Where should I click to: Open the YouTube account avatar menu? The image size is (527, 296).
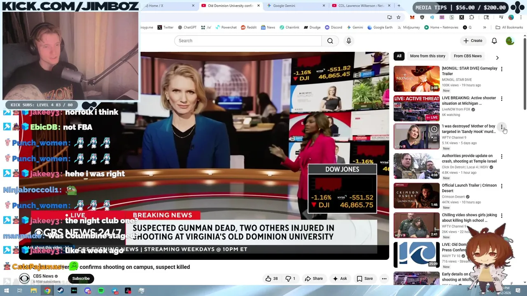(510, 41)
